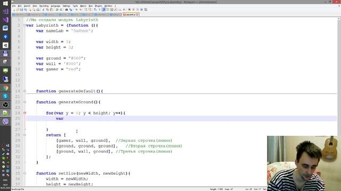Toggle Word wrap in the toolbar

point(95,10)
